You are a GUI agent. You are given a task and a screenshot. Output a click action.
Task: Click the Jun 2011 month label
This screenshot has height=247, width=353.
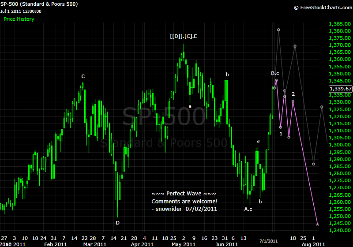point(227,244)
